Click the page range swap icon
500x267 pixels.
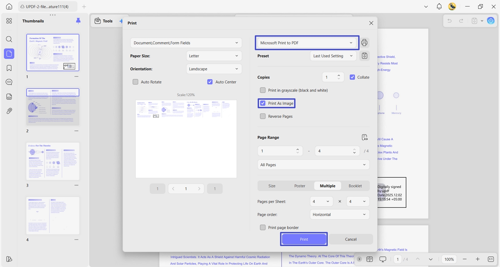(365, 137)
